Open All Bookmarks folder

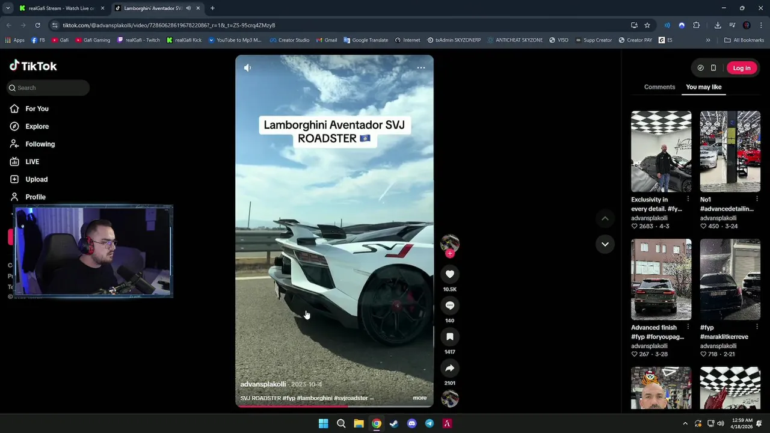(744, 40)
